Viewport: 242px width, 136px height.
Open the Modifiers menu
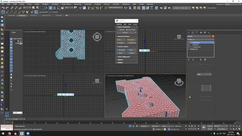point(45,4)
